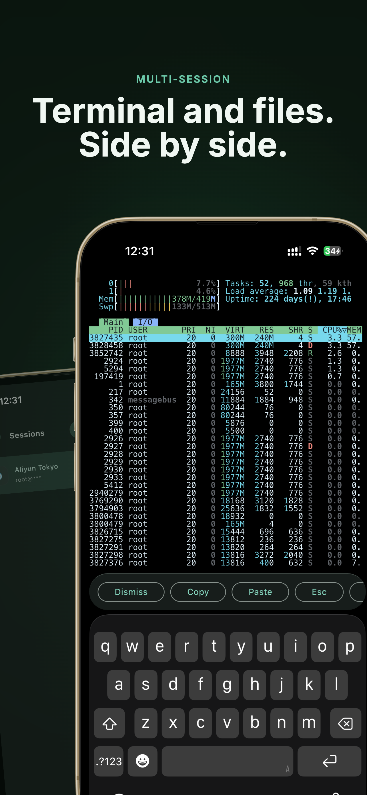The image size is (367, 795).
Task: Tap the f key
Action: pos(200,685)
